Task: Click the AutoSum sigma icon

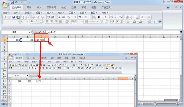Action: click(x=99, y=17)
